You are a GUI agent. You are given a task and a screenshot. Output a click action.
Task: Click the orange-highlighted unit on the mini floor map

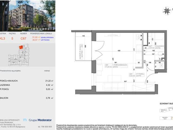21,47
